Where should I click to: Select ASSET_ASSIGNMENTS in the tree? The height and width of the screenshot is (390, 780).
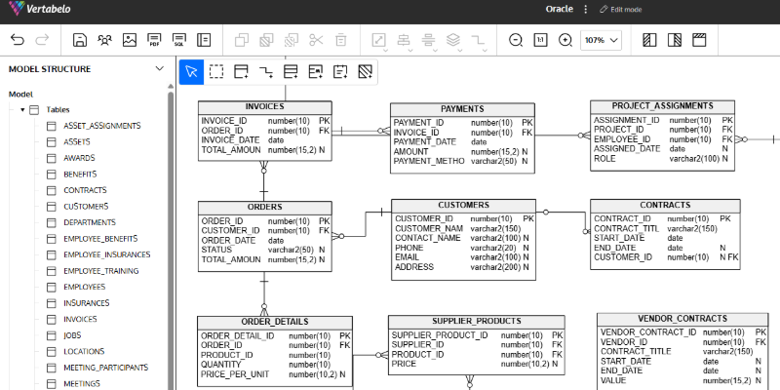click(102, 126)
